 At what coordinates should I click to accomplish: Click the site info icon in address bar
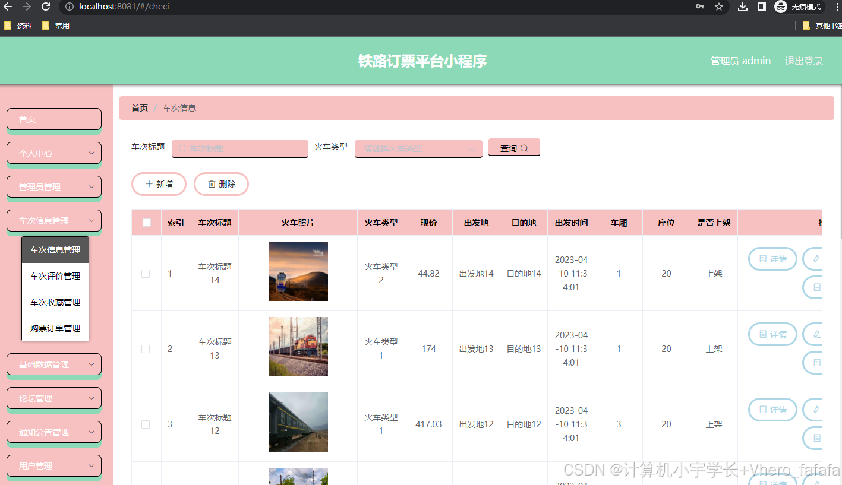(69, 7)
